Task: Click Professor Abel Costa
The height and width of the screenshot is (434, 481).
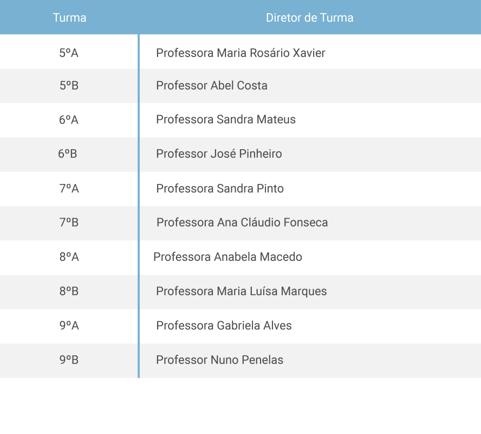Action: 212,85
